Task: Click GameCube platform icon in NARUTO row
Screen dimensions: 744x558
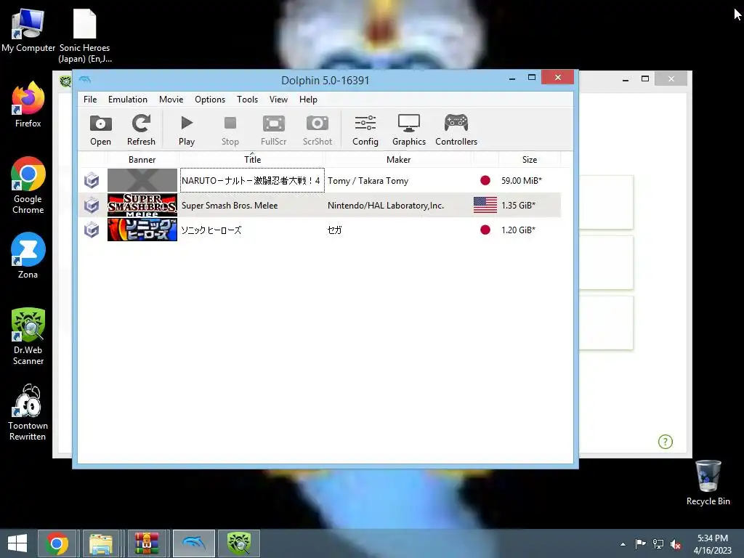Action: tap(92, 180)
